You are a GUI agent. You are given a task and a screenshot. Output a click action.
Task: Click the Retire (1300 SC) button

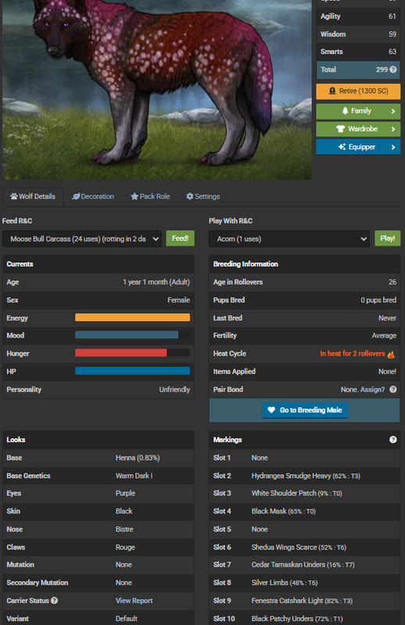358,91
